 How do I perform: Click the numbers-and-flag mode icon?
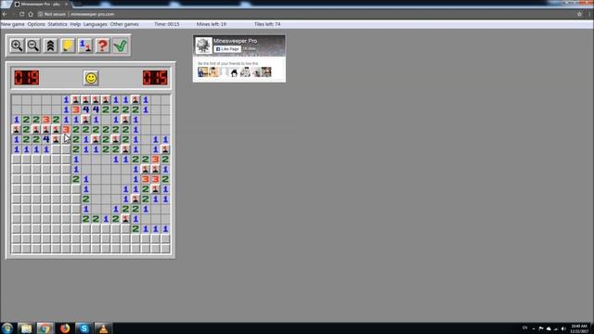(85, 45)
